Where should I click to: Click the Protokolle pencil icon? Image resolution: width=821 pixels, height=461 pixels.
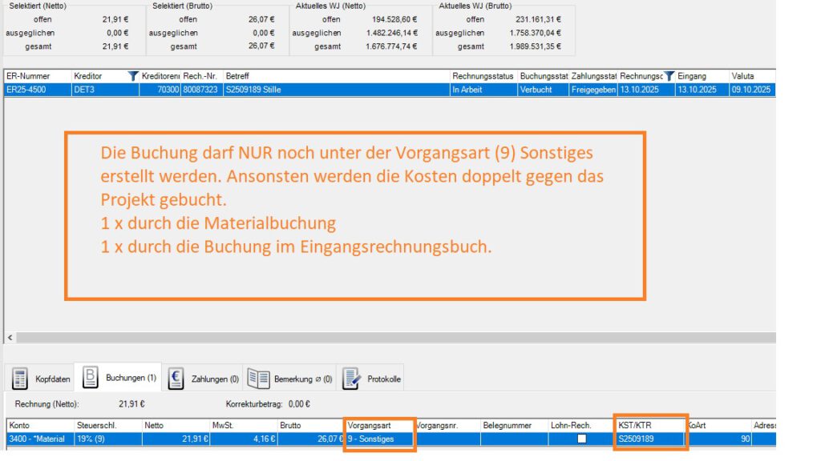(351, 378)
